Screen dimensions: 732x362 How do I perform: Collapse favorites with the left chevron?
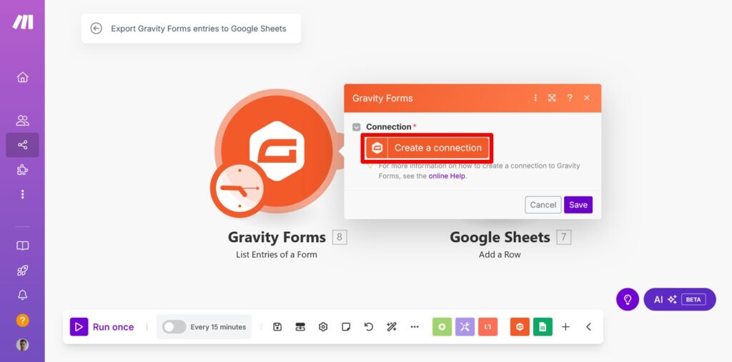589,327
